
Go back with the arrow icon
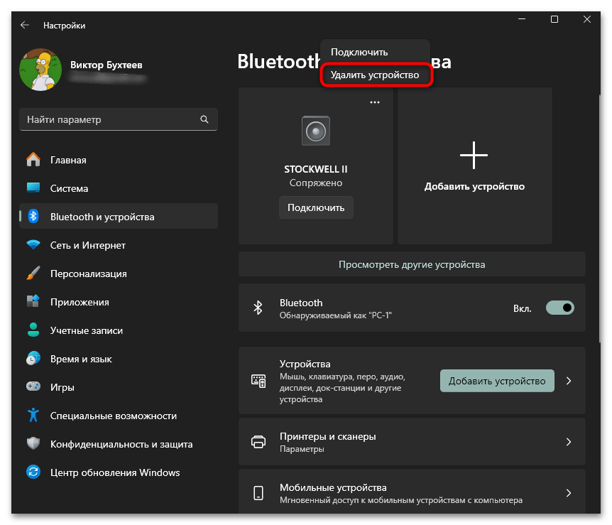coord(25,25)
